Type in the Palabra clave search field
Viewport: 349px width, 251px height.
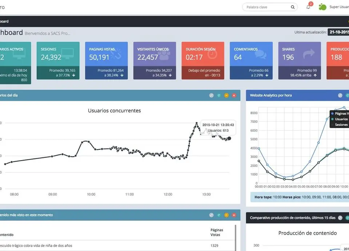(x=267, y=7)
